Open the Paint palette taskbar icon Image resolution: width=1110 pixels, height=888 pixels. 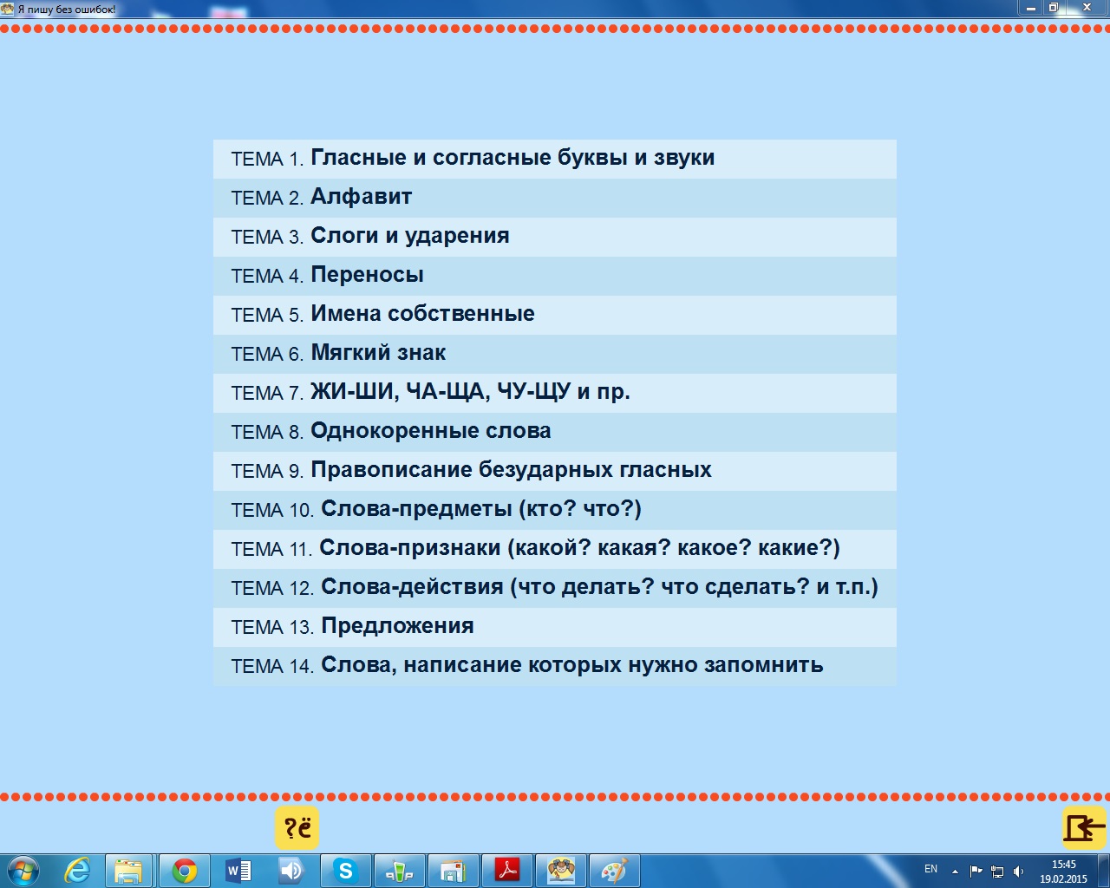tap(614, 871)
